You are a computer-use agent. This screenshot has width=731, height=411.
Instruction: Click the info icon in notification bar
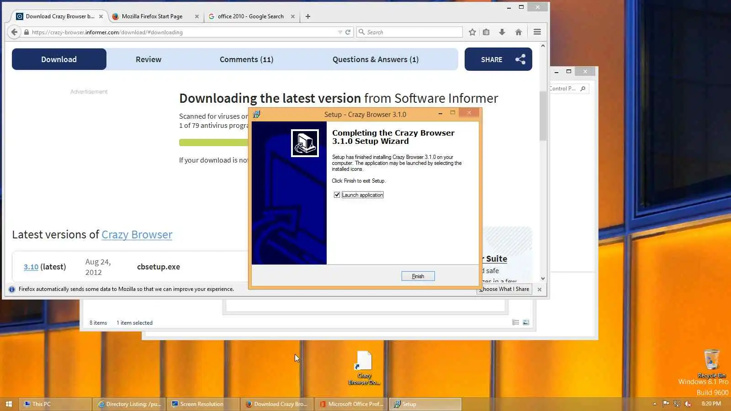click(12, 289)
